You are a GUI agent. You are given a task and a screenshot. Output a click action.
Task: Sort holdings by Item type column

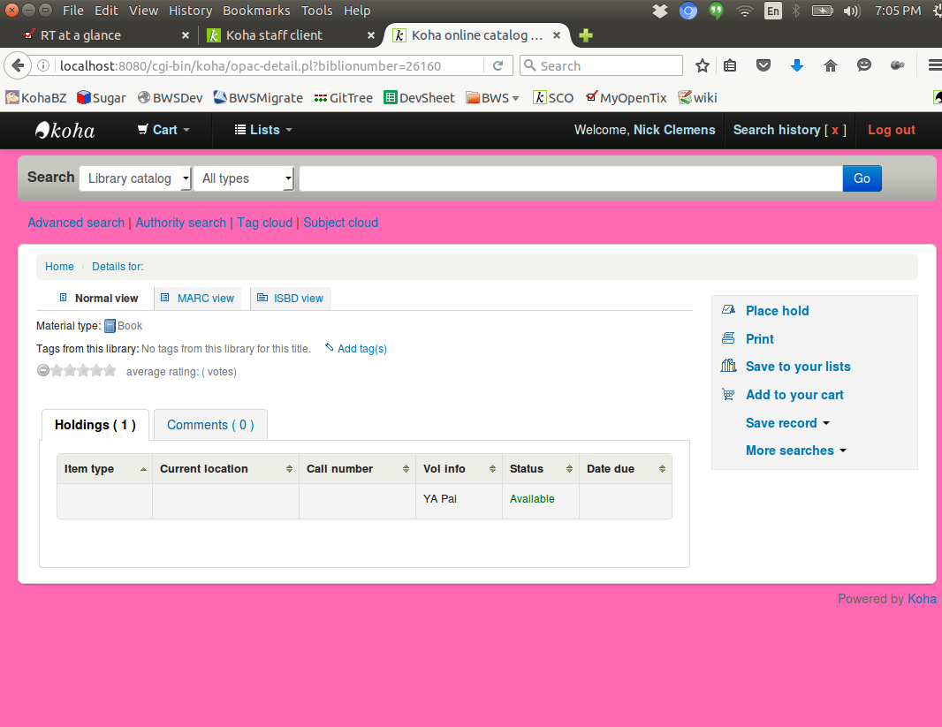(104, 469)
